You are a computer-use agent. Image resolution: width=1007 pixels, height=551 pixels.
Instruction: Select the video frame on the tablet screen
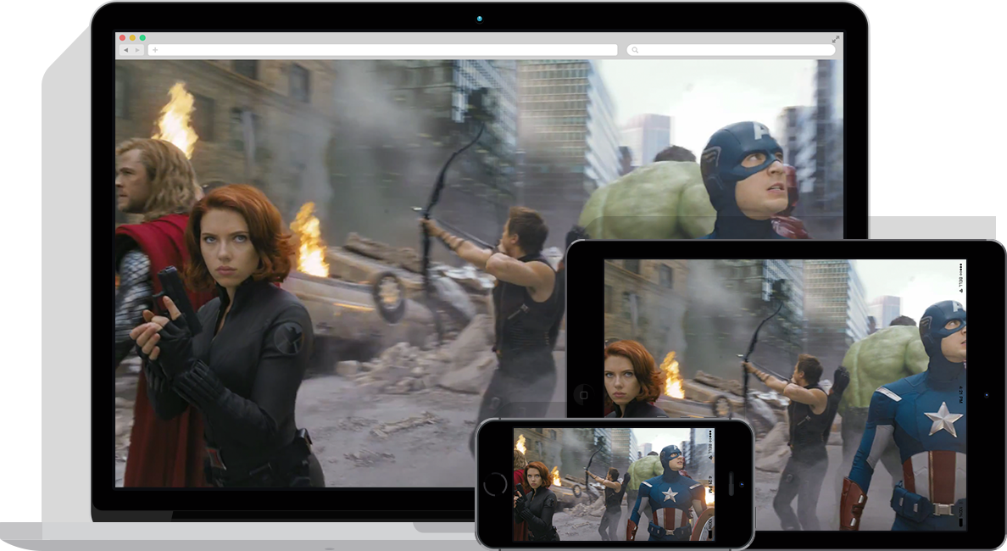[x=785, y=395]
